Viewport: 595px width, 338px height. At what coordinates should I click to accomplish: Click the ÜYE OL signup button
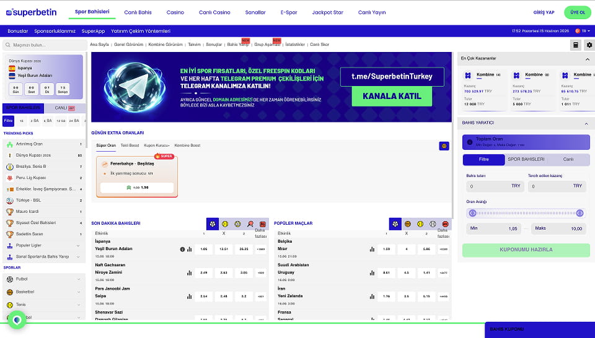(x=578, y=12)
